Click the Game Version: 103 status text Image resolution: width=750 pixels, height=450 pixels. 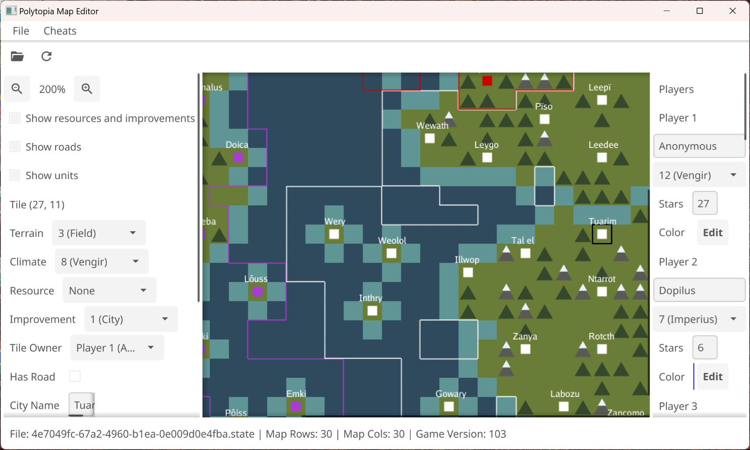coord(461,434)
